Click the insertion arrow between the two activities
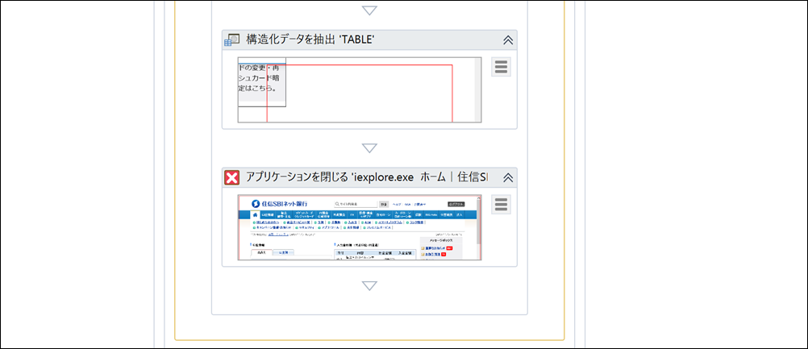The width and height of the screenshot is (808, 349). click(x=369, y=148)
